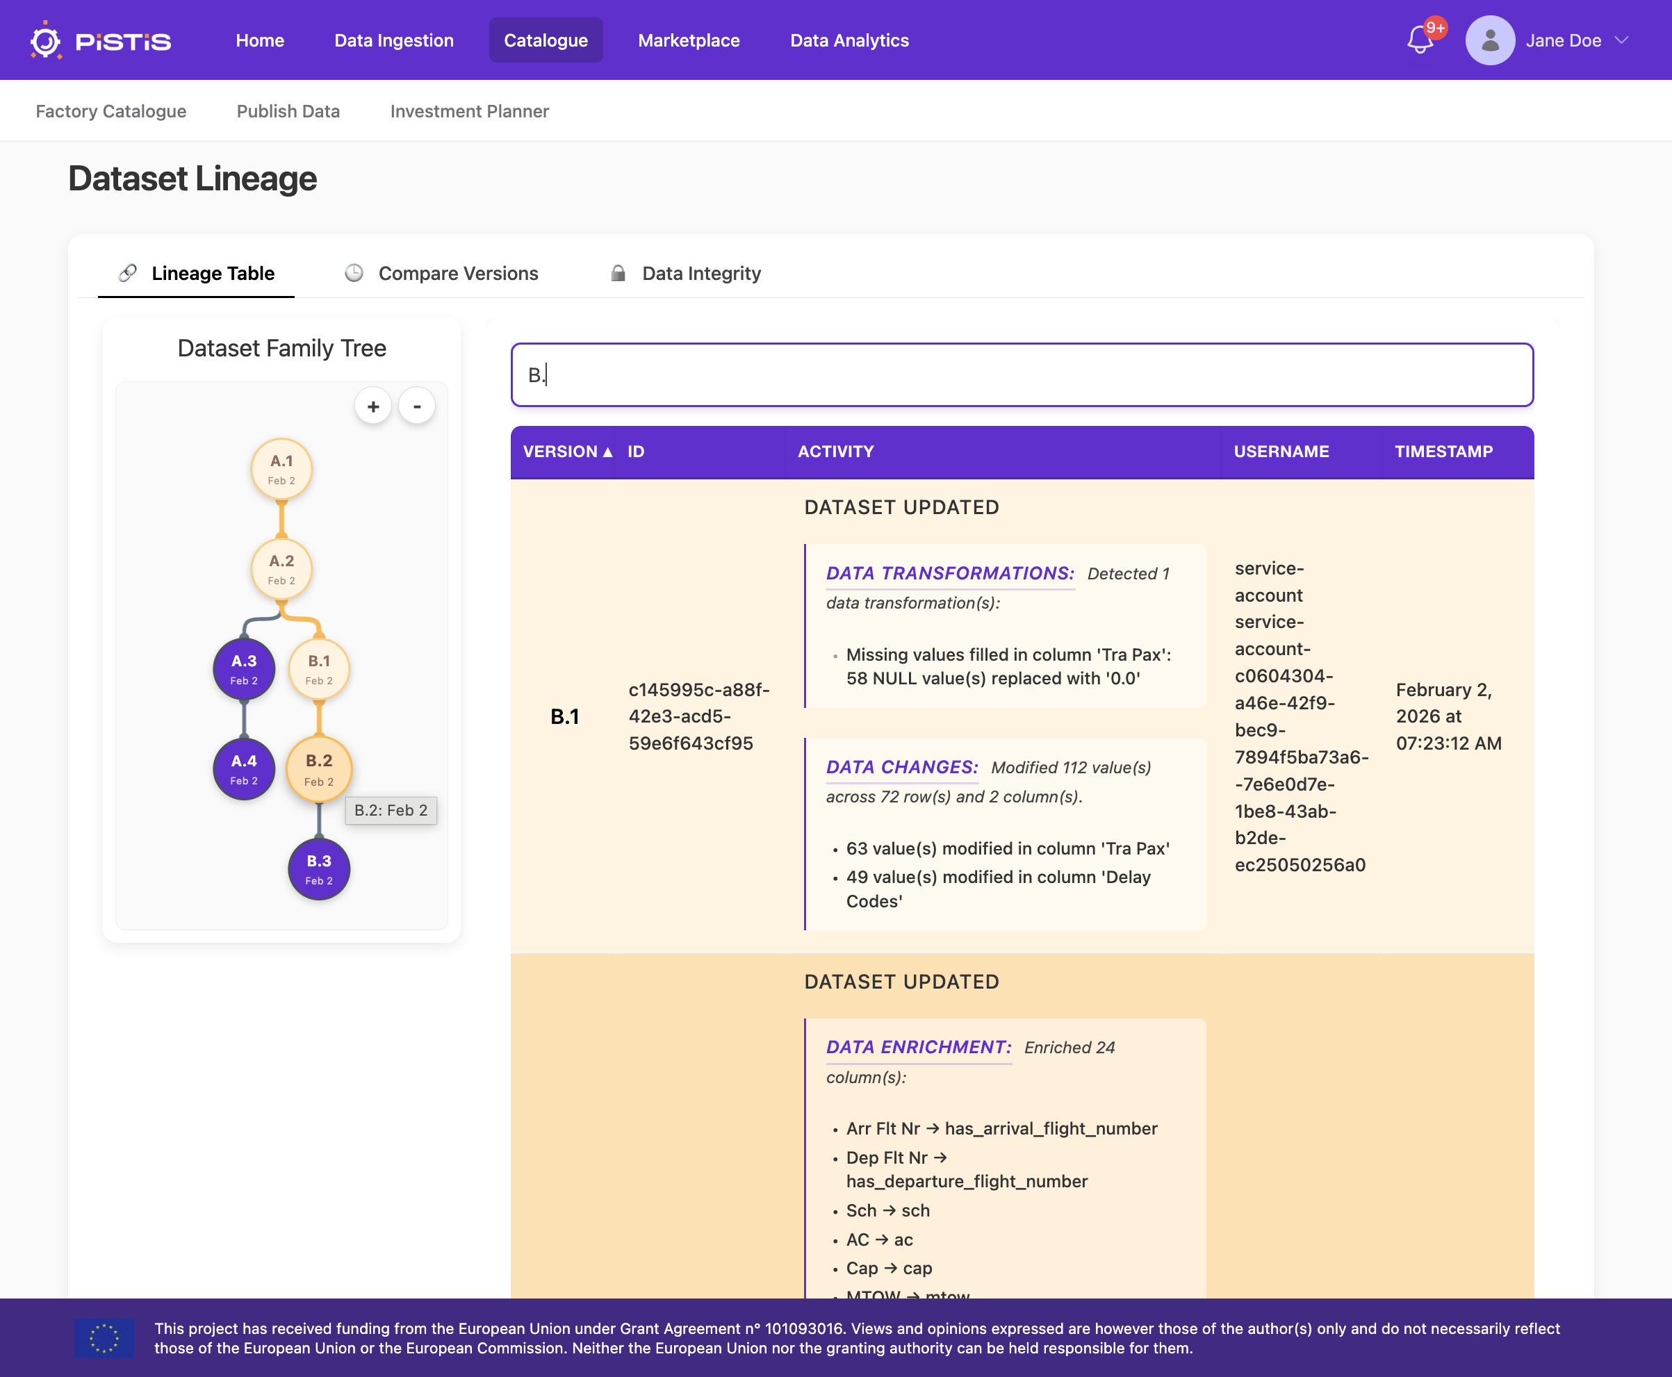Screen dimensions: 1672x1377
Task: Click the 'AC → ac' enrichment entry
Action: (x=879, y=1239)
